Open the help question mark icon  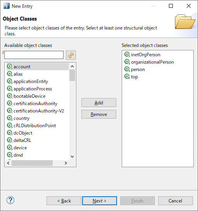click(10, 200)
